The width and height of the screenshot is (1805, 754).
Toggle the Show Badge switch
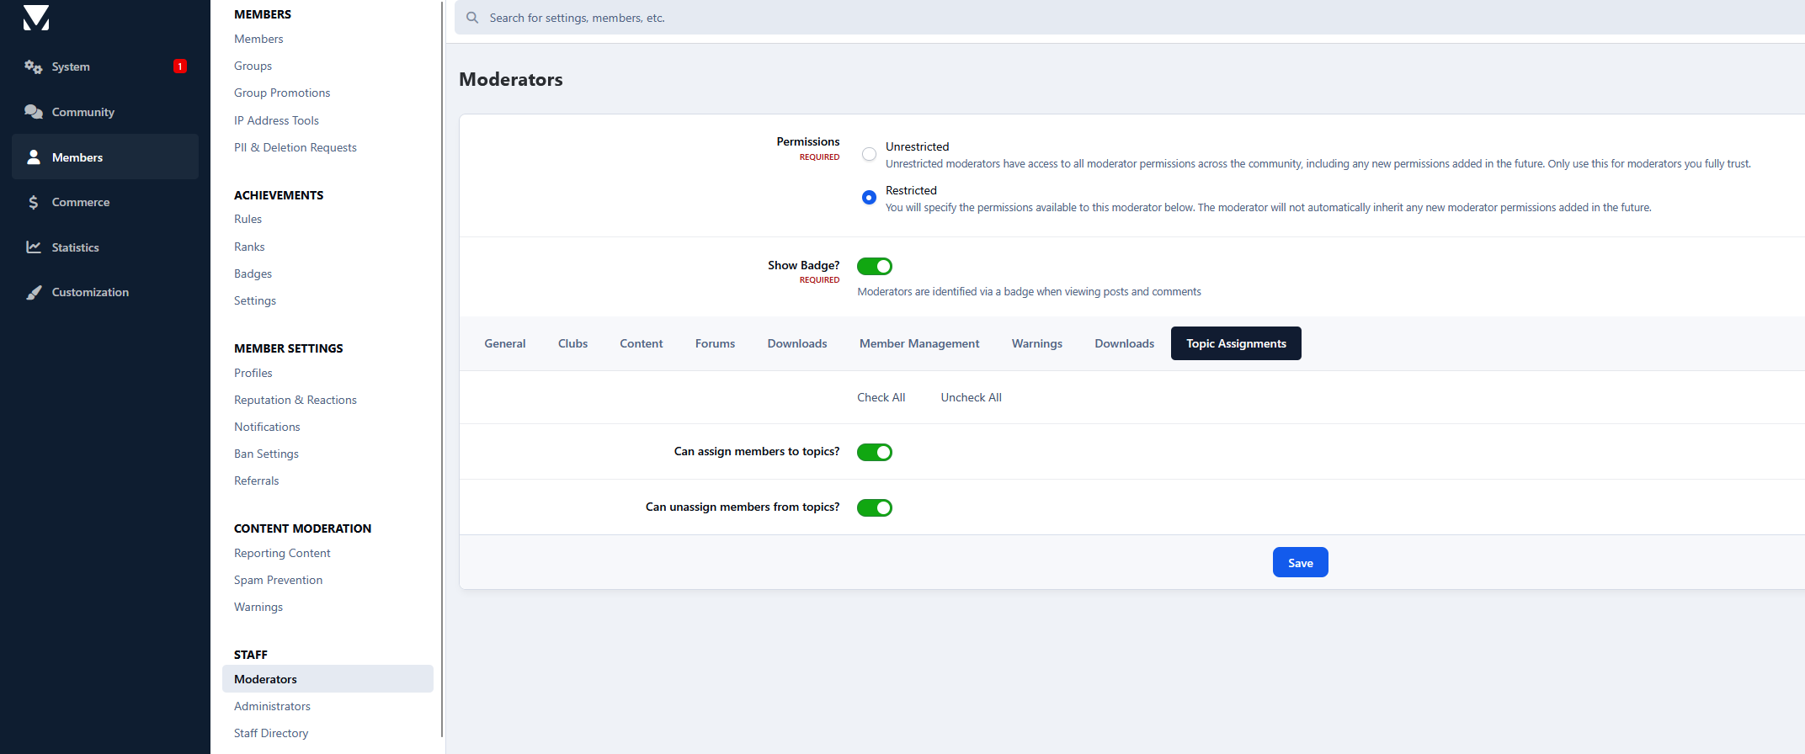tap(874, 267)
